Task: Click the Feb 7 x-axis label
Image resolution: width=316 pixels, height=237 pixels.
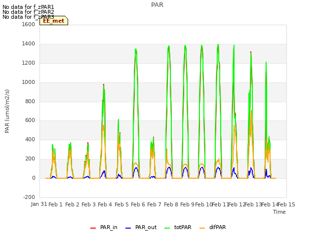Action: [x=155, y=204]
